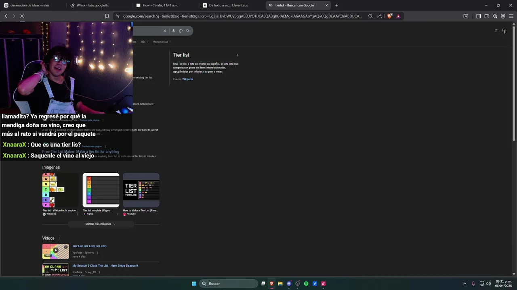Start Google voice search with microphone

click(174, 31)
